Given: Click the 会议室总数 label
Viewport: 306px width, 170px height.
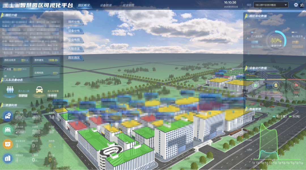Looking at the screenshot, I should (x=20, y=141).
